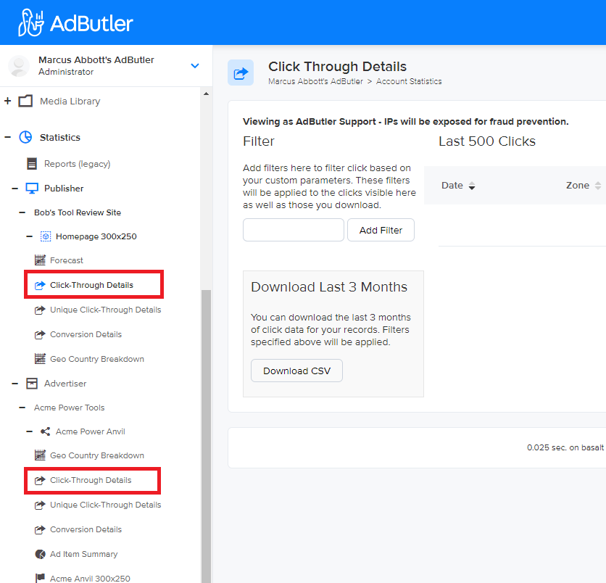Viewport: 606px width, 583px height.
Task: Collapse the Statistics section
Action: tap(6, 137)
